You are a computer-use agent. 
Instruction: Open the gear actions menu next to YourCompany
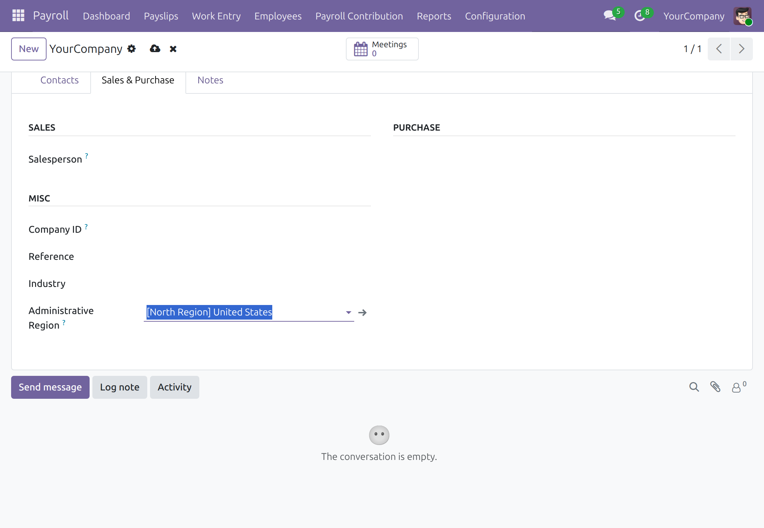point(131,49)
